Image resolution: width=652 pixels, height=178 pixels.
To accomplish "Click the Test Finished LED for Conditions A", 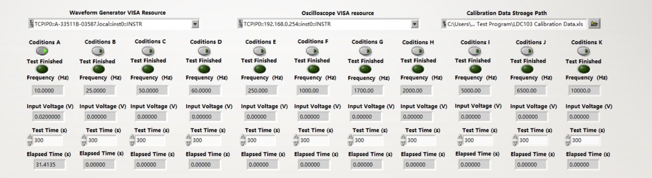I will (x=42, y=69).
